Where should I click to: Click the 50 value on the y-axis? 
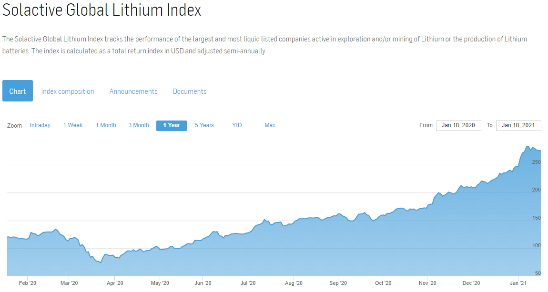(538, 273)
